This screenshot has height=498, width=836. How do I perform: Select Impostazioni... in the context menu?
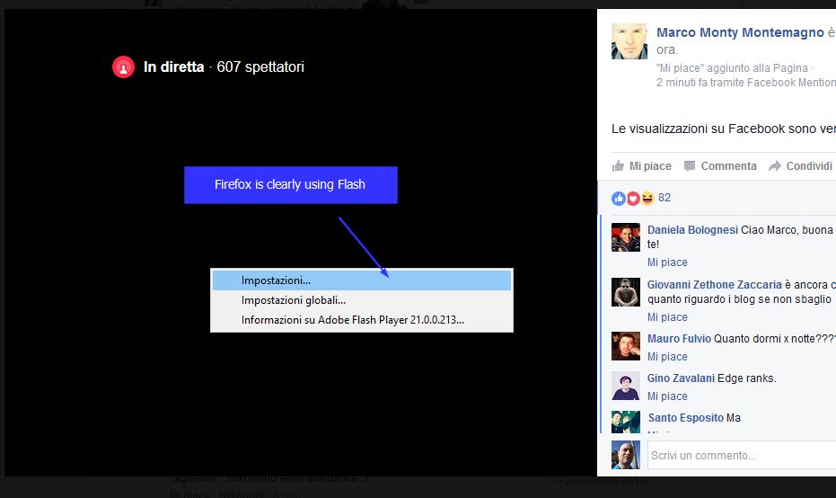362,280
